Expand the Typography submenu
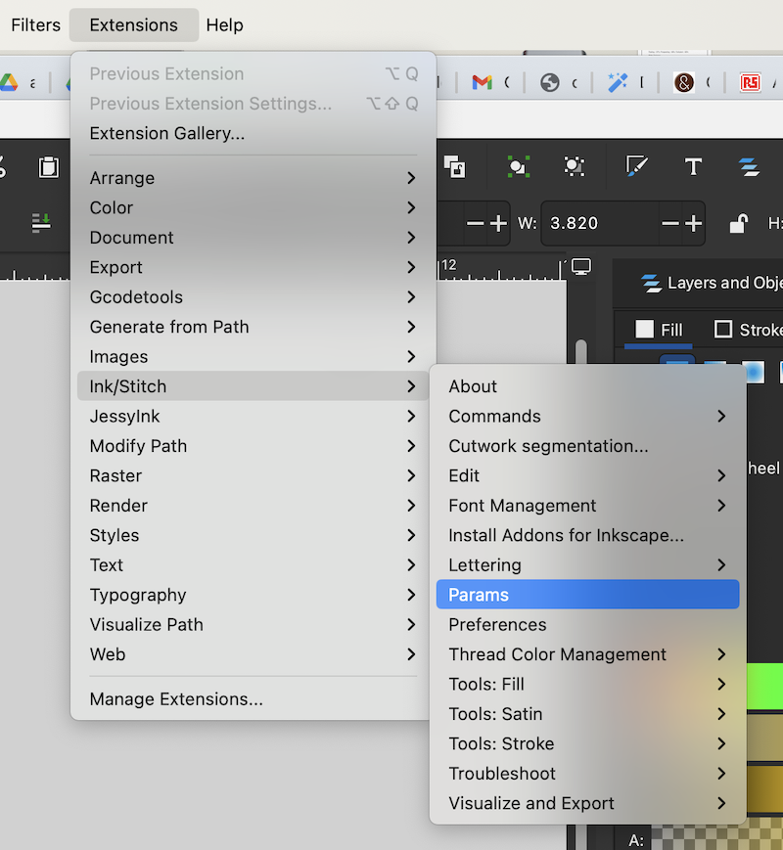The width and height of the screenshot is (783, 850). coord(253,596)
